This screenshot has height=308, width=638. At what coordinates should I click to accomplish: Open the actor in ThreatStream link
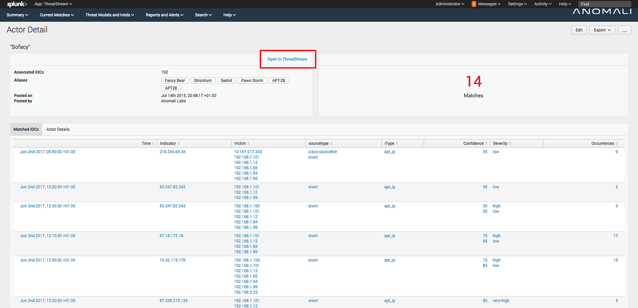[287, 59]
